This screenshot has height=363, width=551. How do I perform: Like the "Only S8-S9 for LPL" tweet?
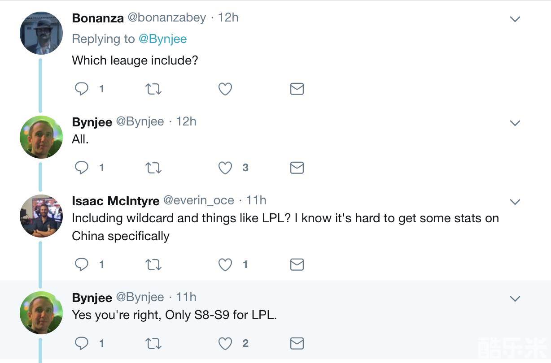pyautogui.click(x=225, y=343)
